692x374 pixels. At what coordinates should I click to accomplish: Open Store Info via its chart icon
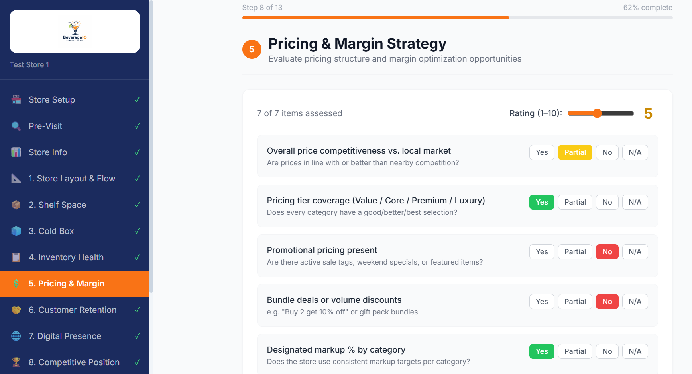tap(16, 152)
